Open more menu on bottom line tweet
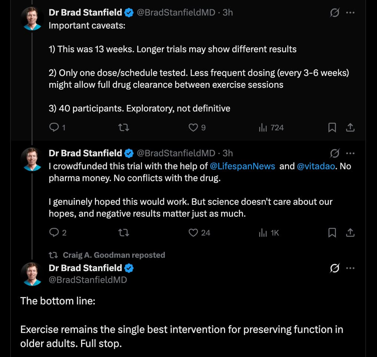The image size is (377, 357). [x=350, y=268]
